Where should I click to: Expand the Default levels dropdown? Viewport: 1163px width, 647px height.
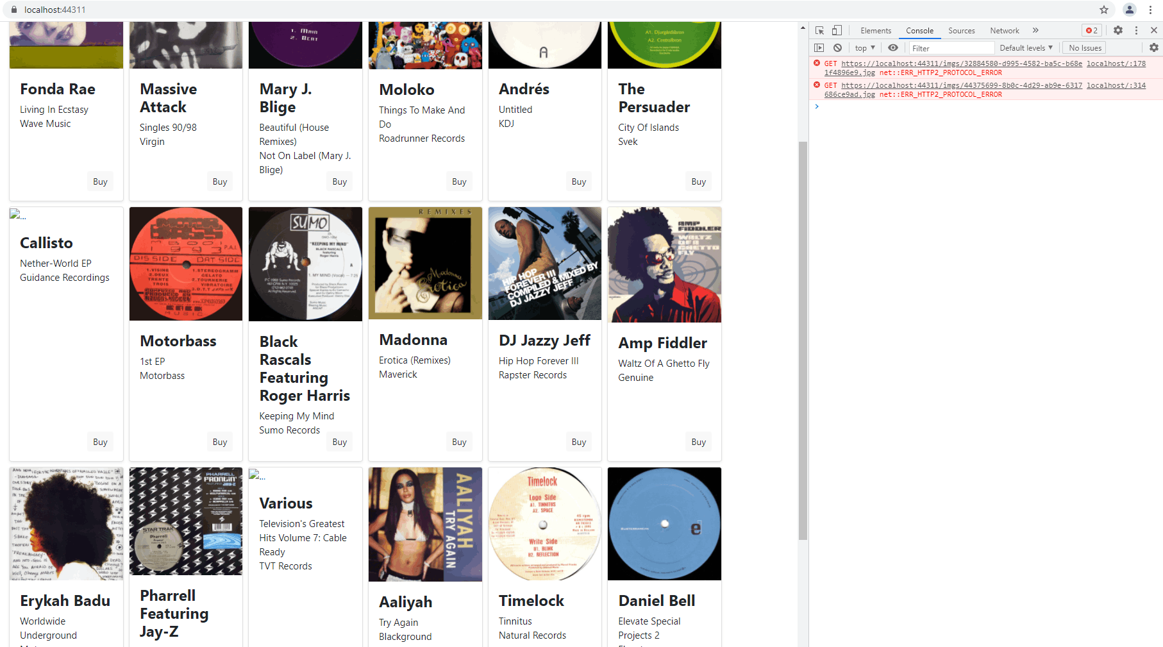click(x=1026, y=48)
